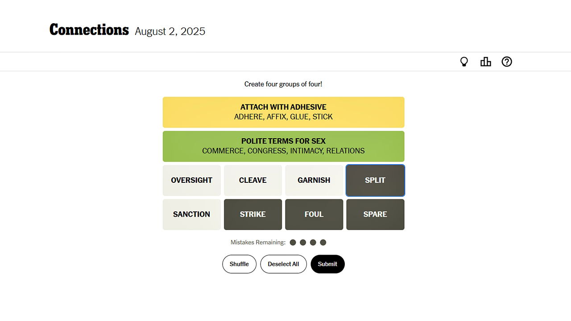Click the August 2, 2025 date label
Screen dimensions: 571x321
[170, 31]
